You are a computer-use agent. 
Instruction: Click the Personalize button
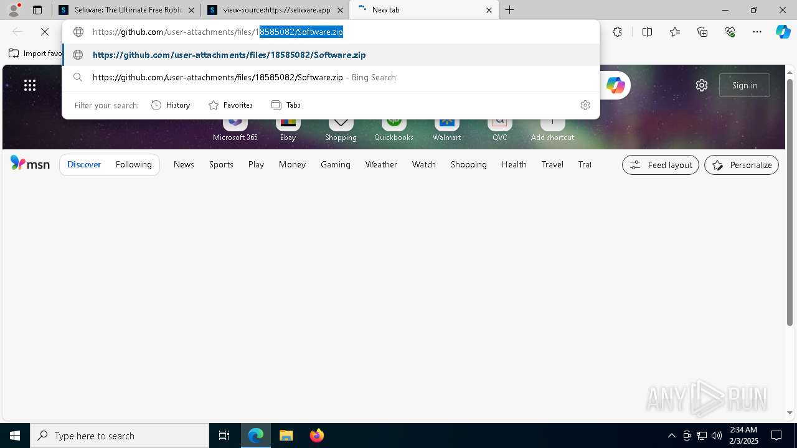[742, 165]
